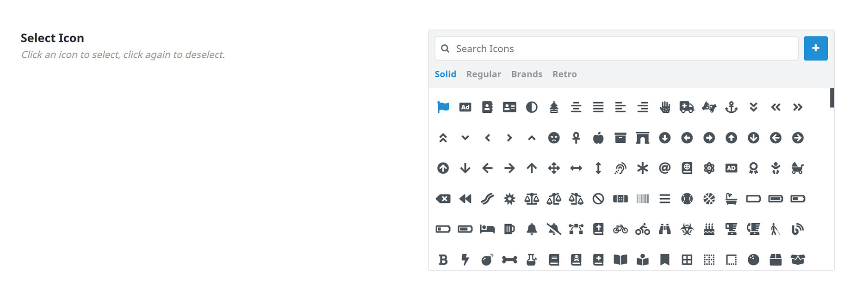Select the barcode icon
The image size is (856, 287).
pos(643,199)
